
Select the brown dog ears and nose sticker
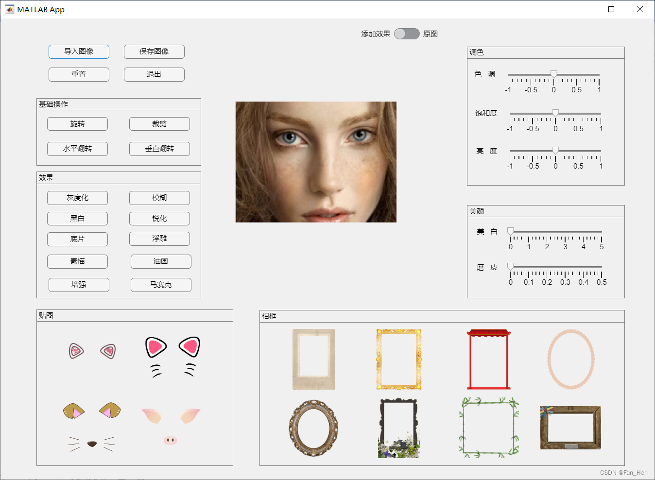click(x=92, y=427)
